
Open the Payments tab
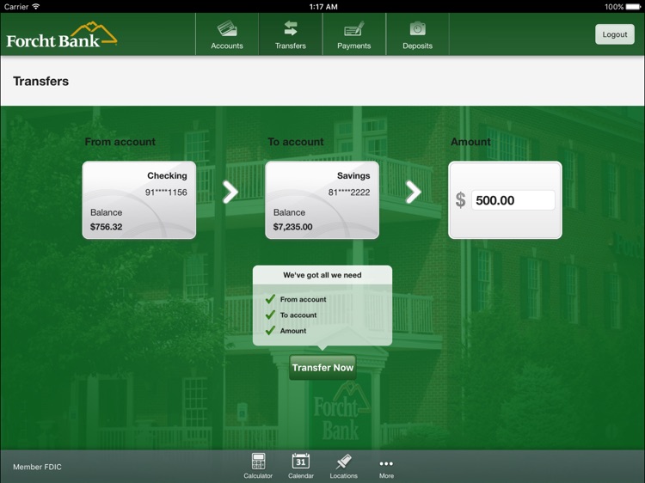353,34
